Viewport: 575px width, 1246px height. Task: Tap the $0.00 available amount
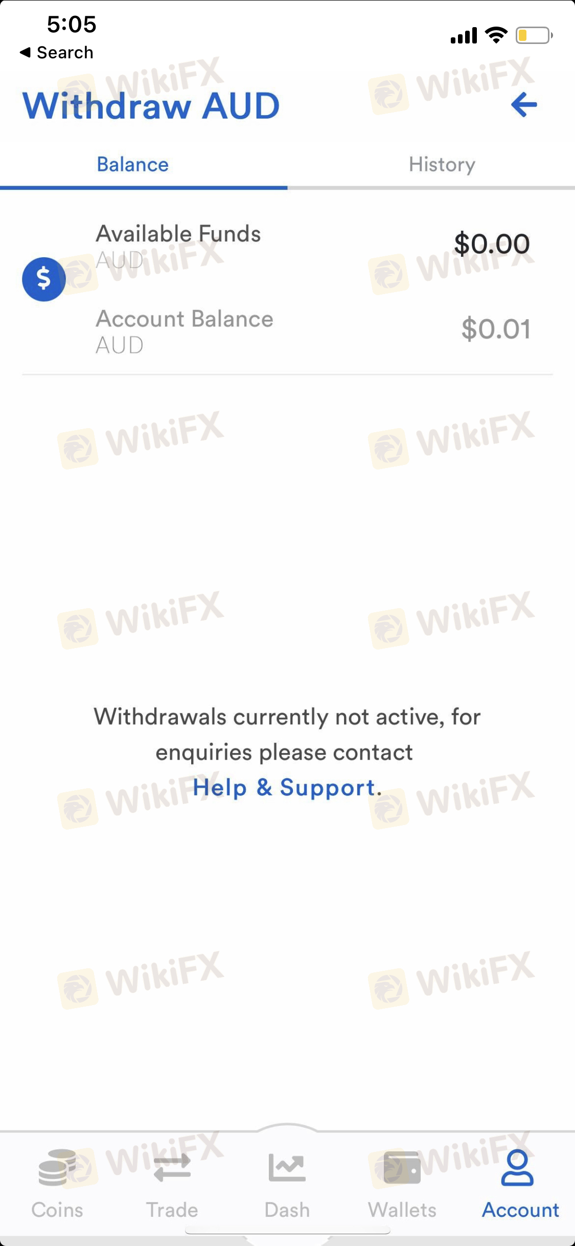(x=492, y=244)
